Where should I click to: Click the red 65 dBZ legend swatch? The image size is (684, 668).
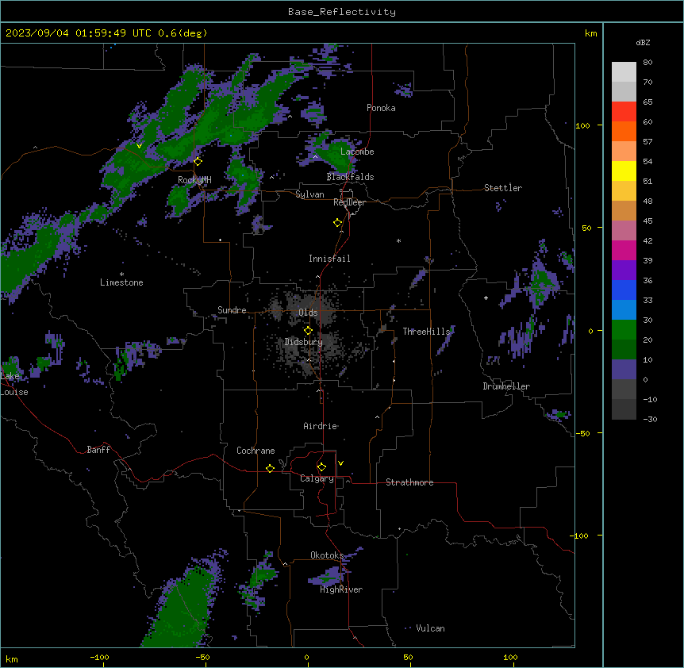624,112
